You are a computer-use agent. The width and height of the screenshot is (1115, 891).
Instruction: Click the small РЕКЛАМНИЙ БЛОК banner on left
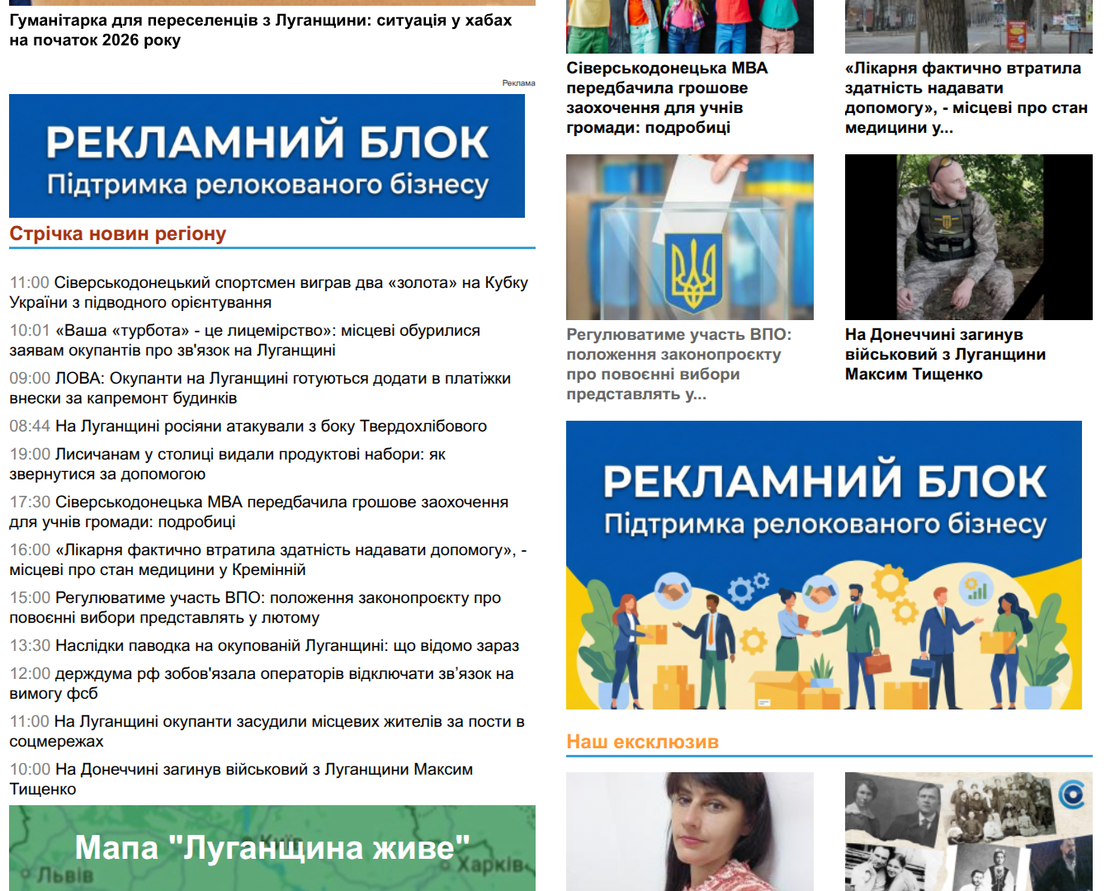tap(267, 156)
